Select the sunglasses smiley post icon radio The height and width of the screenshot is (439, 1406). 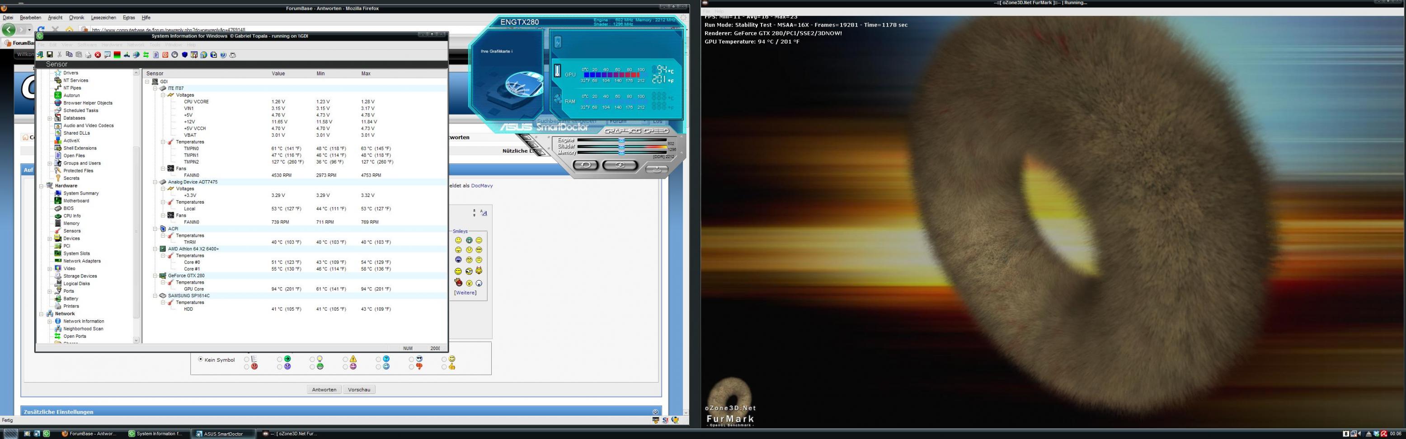tap(412, 360)
